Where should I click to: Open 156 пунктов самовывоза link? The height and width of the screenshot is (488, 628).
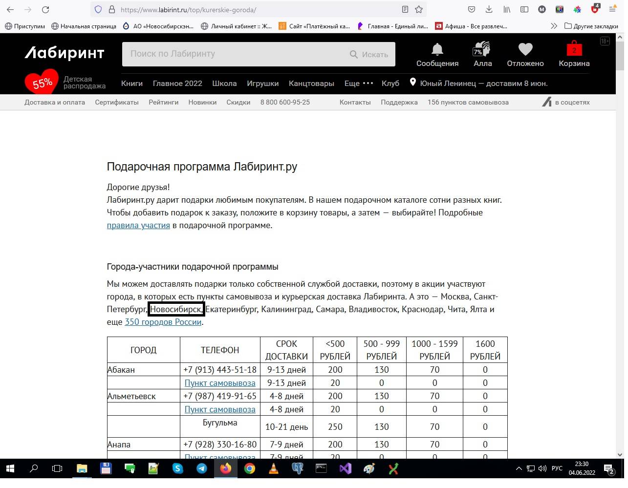coord(468,102)
